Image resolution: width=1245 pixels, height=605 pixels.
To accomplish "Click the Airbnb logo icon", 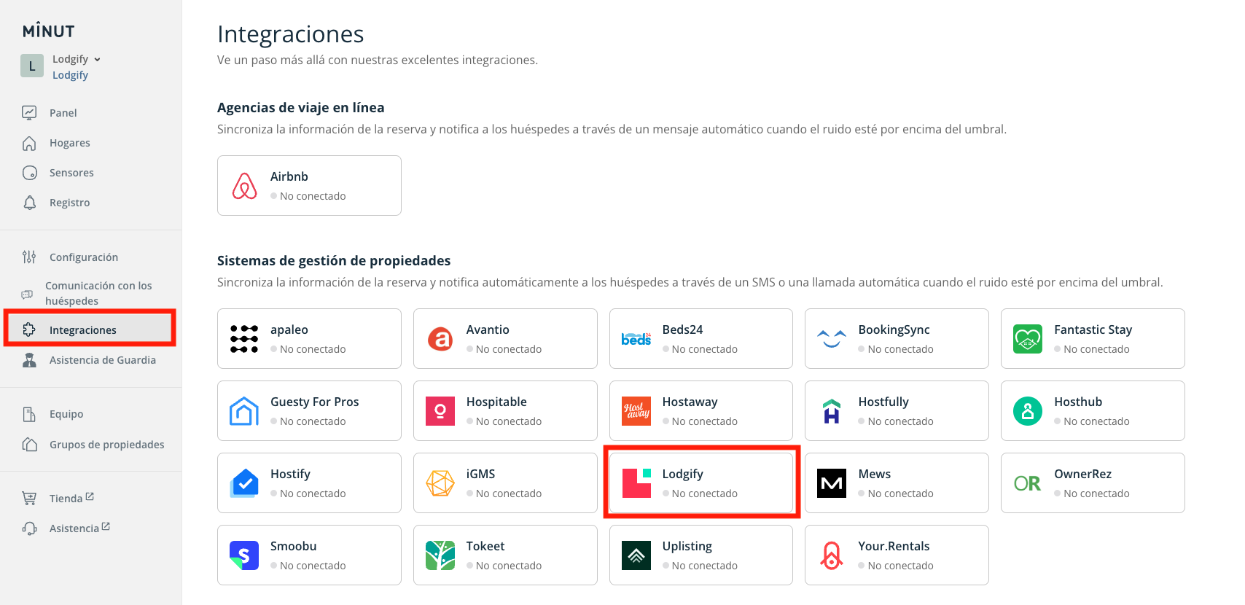I will point(244,186).
